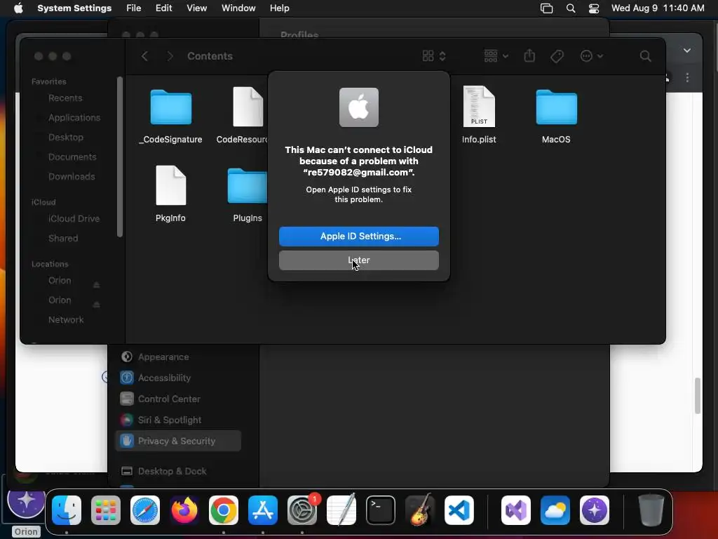The height and width of the screenshot is (539, 718).
Task: Open iCloud Drive in Finder sidebar
Action: tap(74, 219)
